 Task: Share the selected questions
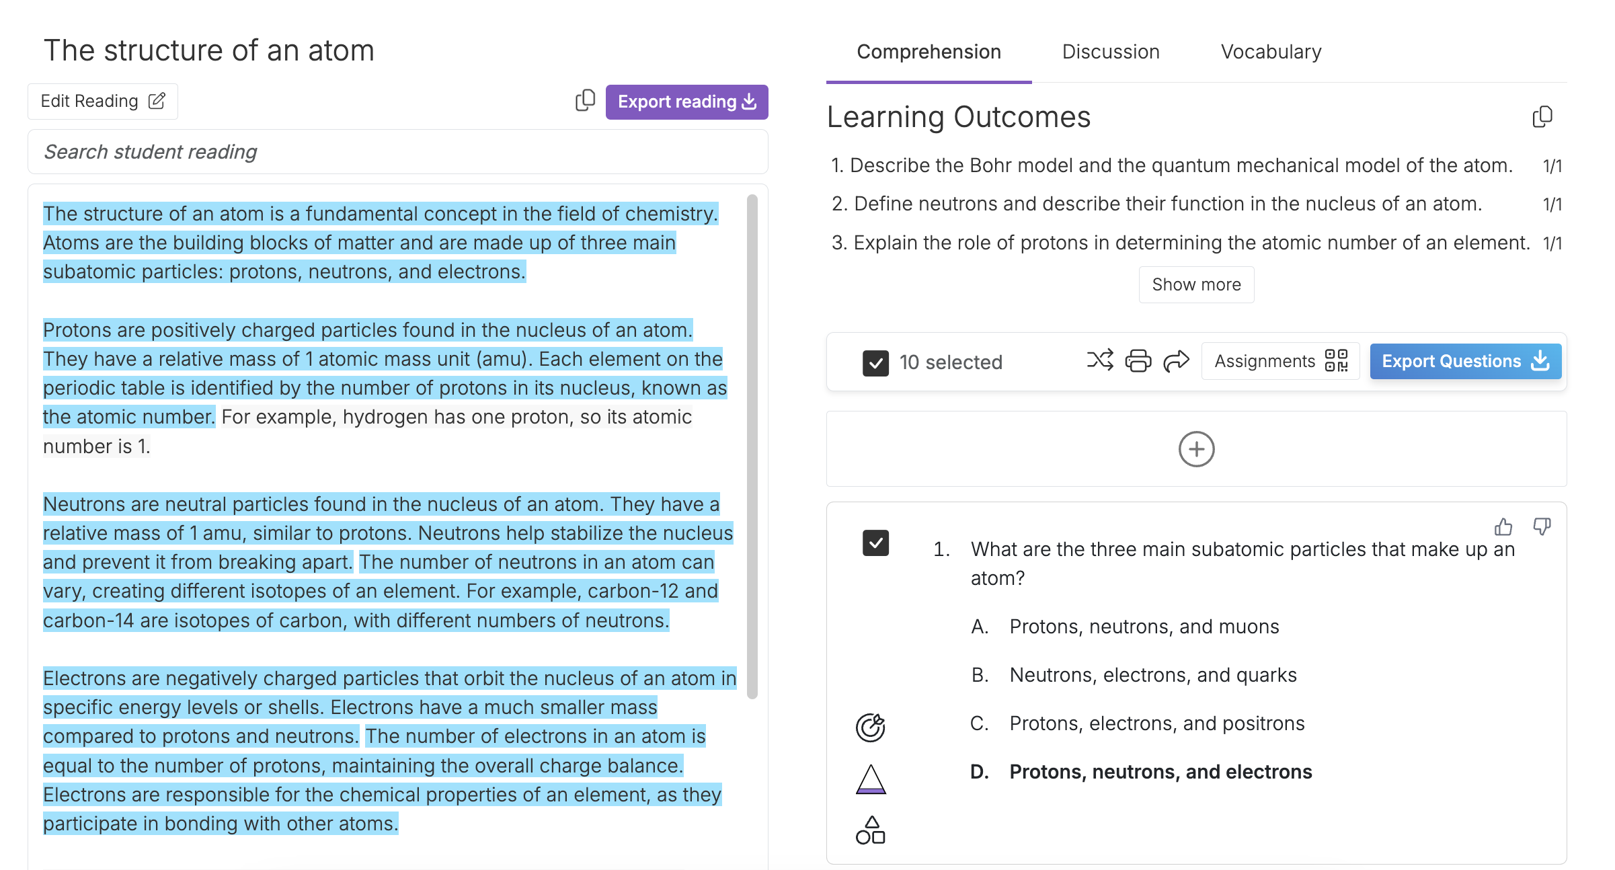1175,361
